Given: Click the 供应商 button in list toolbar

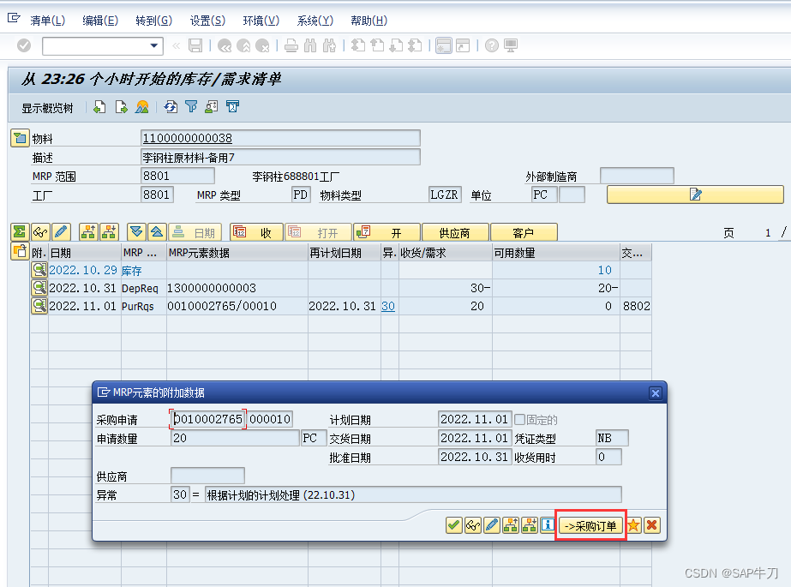Looking at the screenshot, I should (x=455, y=232).
